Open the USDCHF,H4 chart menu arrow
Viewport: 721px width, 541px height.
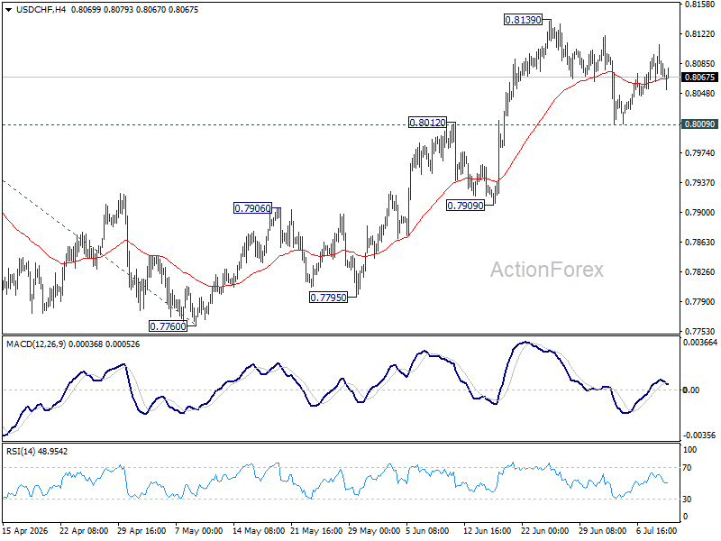[x=8, y=10]
